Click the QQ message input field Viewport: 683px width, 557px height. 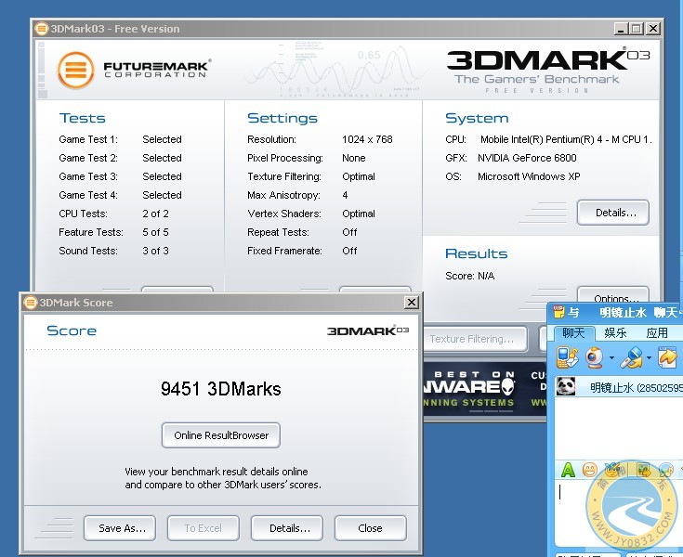click(619, 513)
